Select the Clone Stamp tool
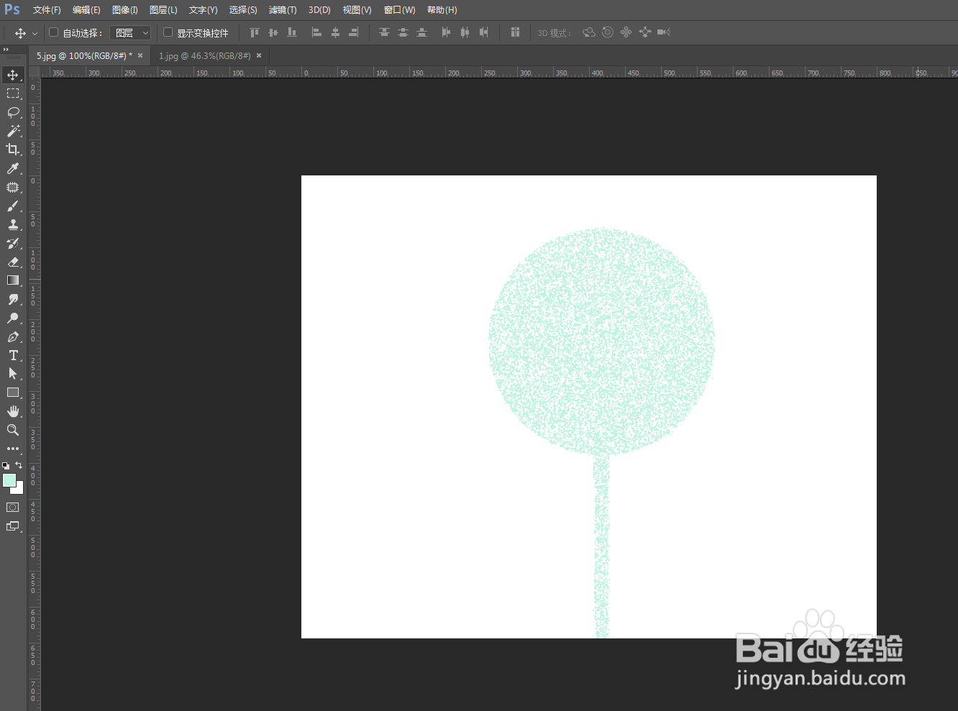The image size is (958, 711). click(13, 224)
